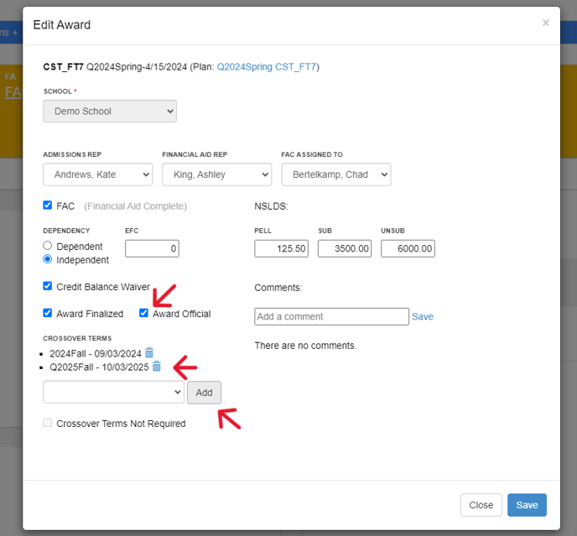Viewport: 577px width, 536px height.
Task: Uncheck Credit Balance Waiver
Action: (x=48, y=286)
